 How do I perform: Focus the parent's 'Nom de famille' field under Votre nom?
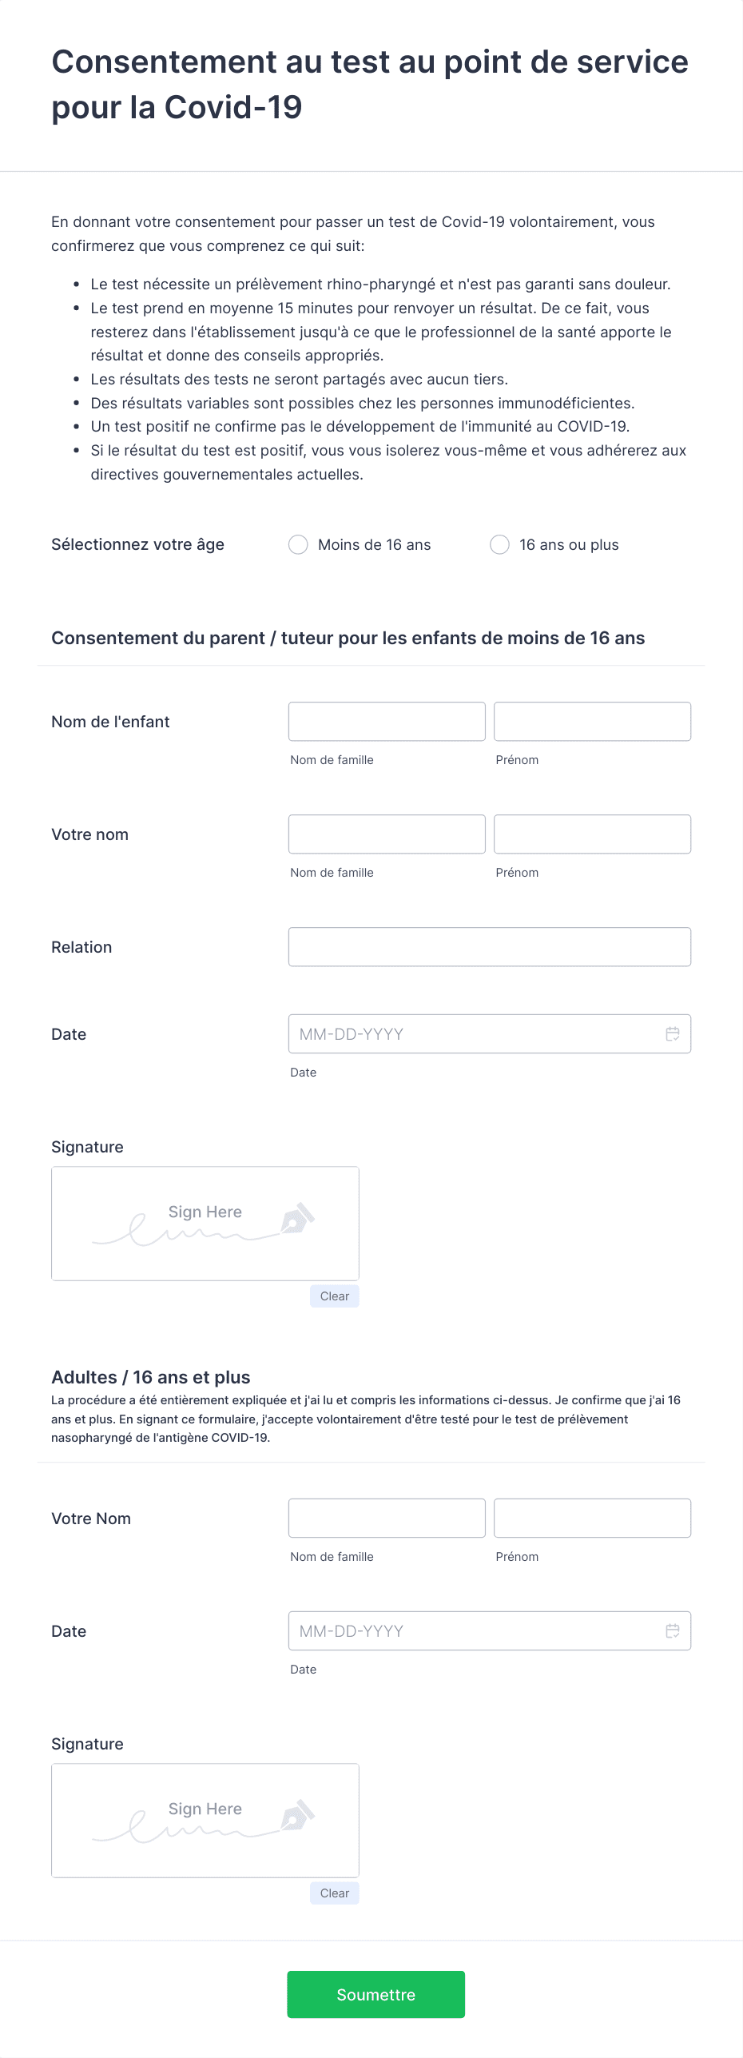point(387,834)
